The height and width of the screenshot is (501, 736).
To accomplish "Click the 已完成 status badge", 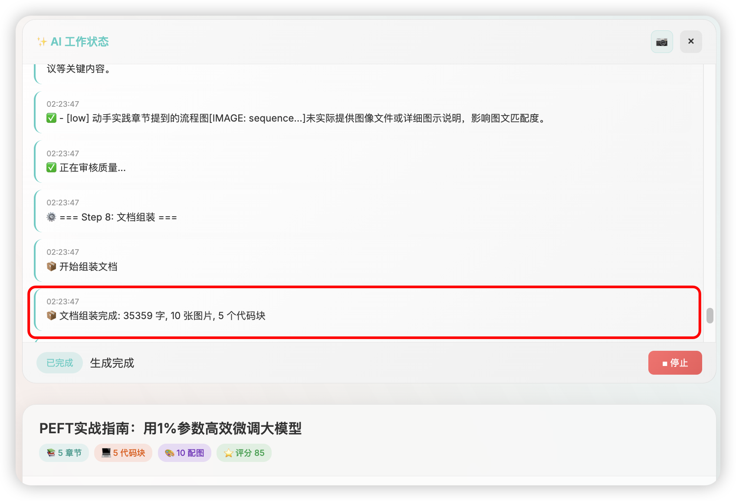I will pos(59,363).
